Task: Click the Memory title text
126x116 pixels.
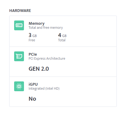Action: pyautogui.click(x=37, y=24)
